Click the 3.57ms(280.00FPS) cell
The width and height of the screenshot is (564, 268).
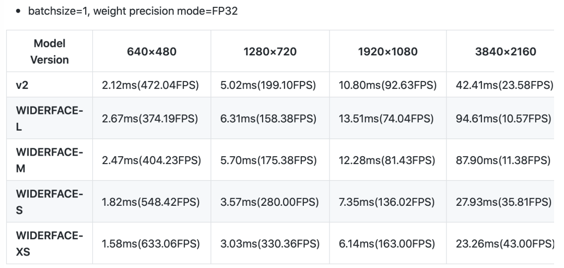click(x=269, y=201)
